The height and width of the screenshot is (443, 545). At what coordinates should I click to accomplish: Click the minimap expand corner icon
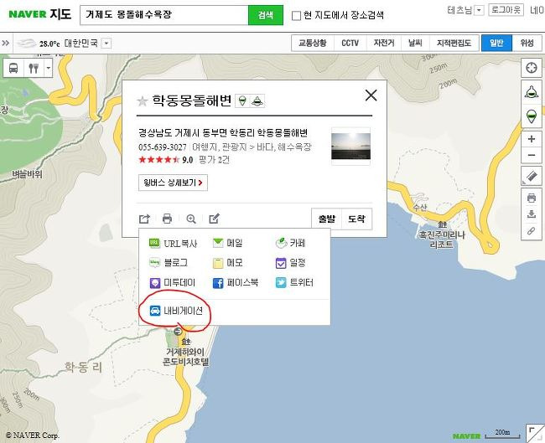tap(536, 433)
